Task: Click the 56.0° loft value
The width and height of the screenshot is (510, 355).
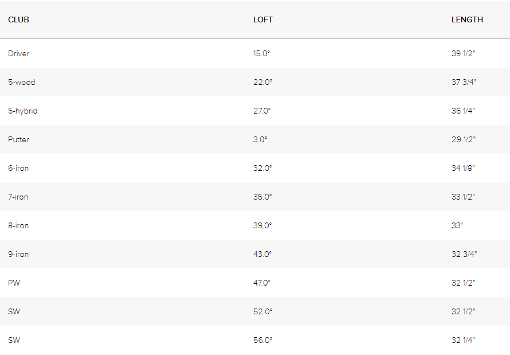Action: tap(263, 340)
